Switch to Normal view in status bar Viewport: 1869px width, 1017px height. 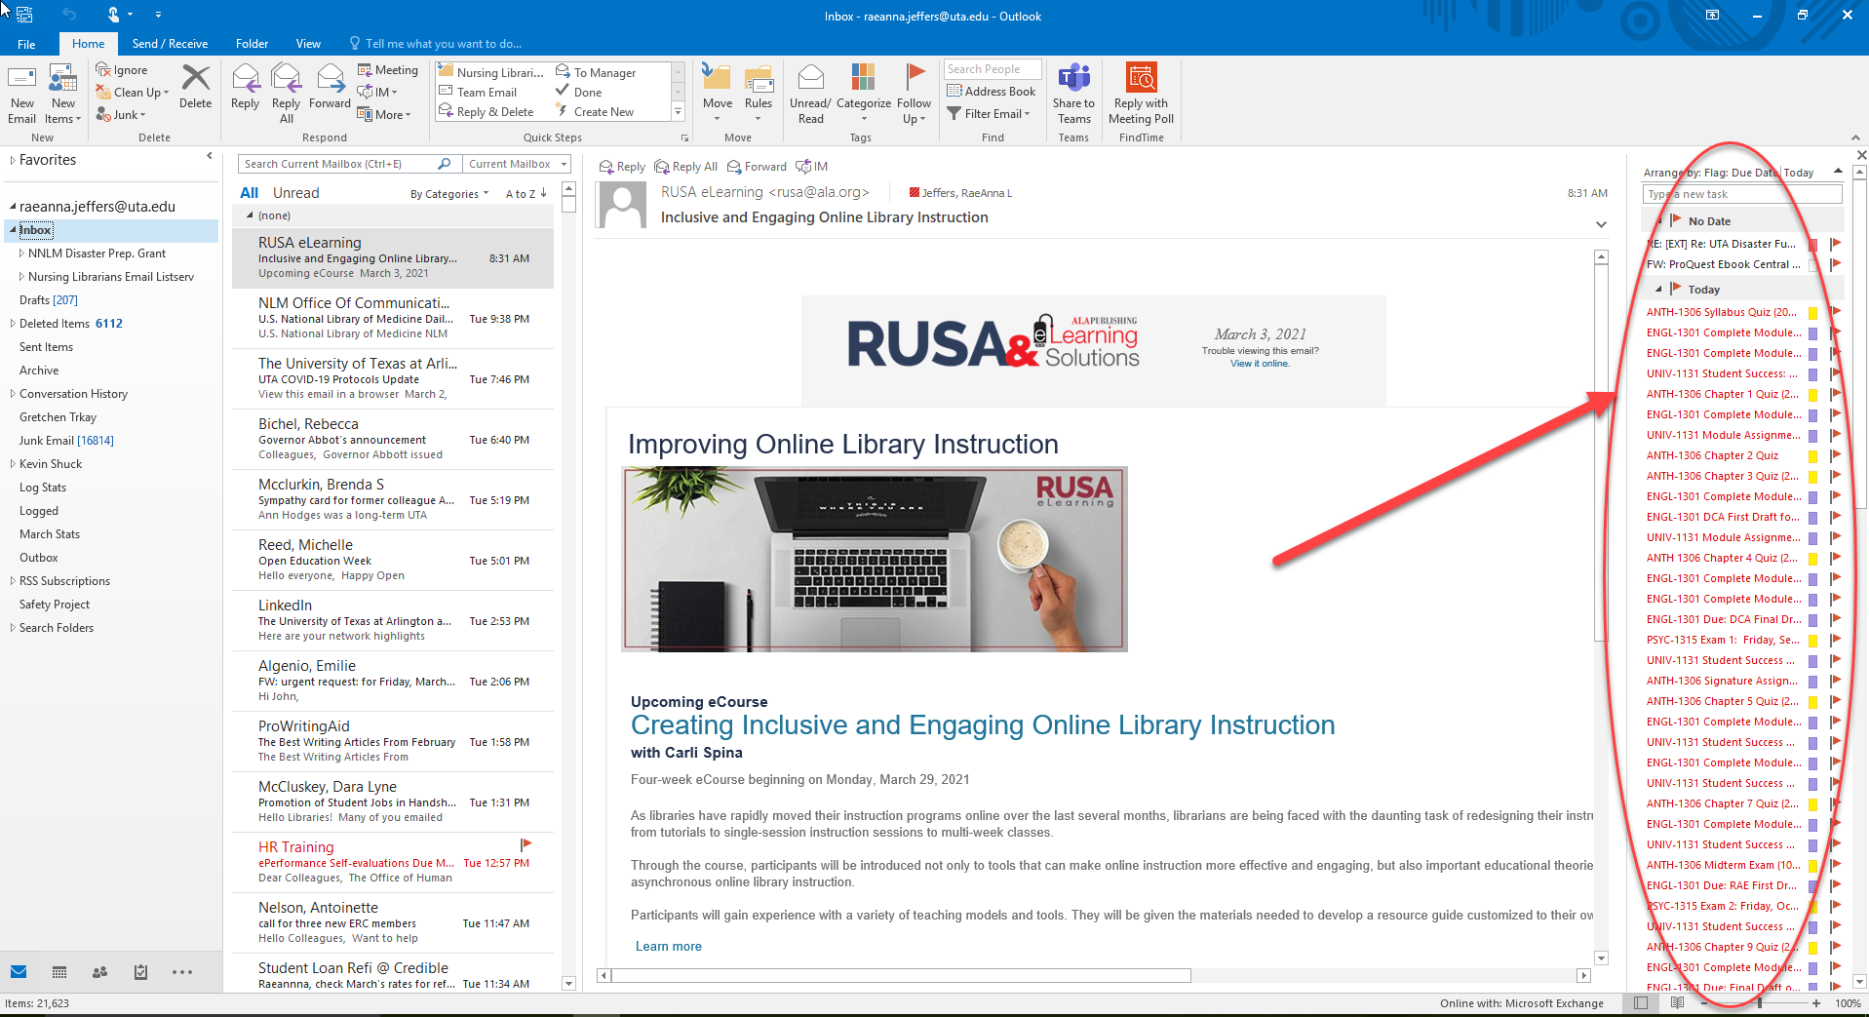pyautogui.click(x=1641, y=1002)
